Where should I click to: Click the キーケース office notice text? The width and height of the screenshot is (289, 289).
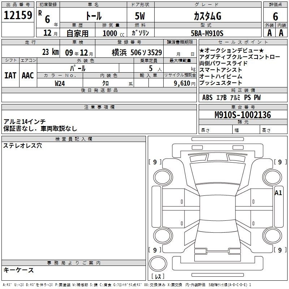(18, 270)
